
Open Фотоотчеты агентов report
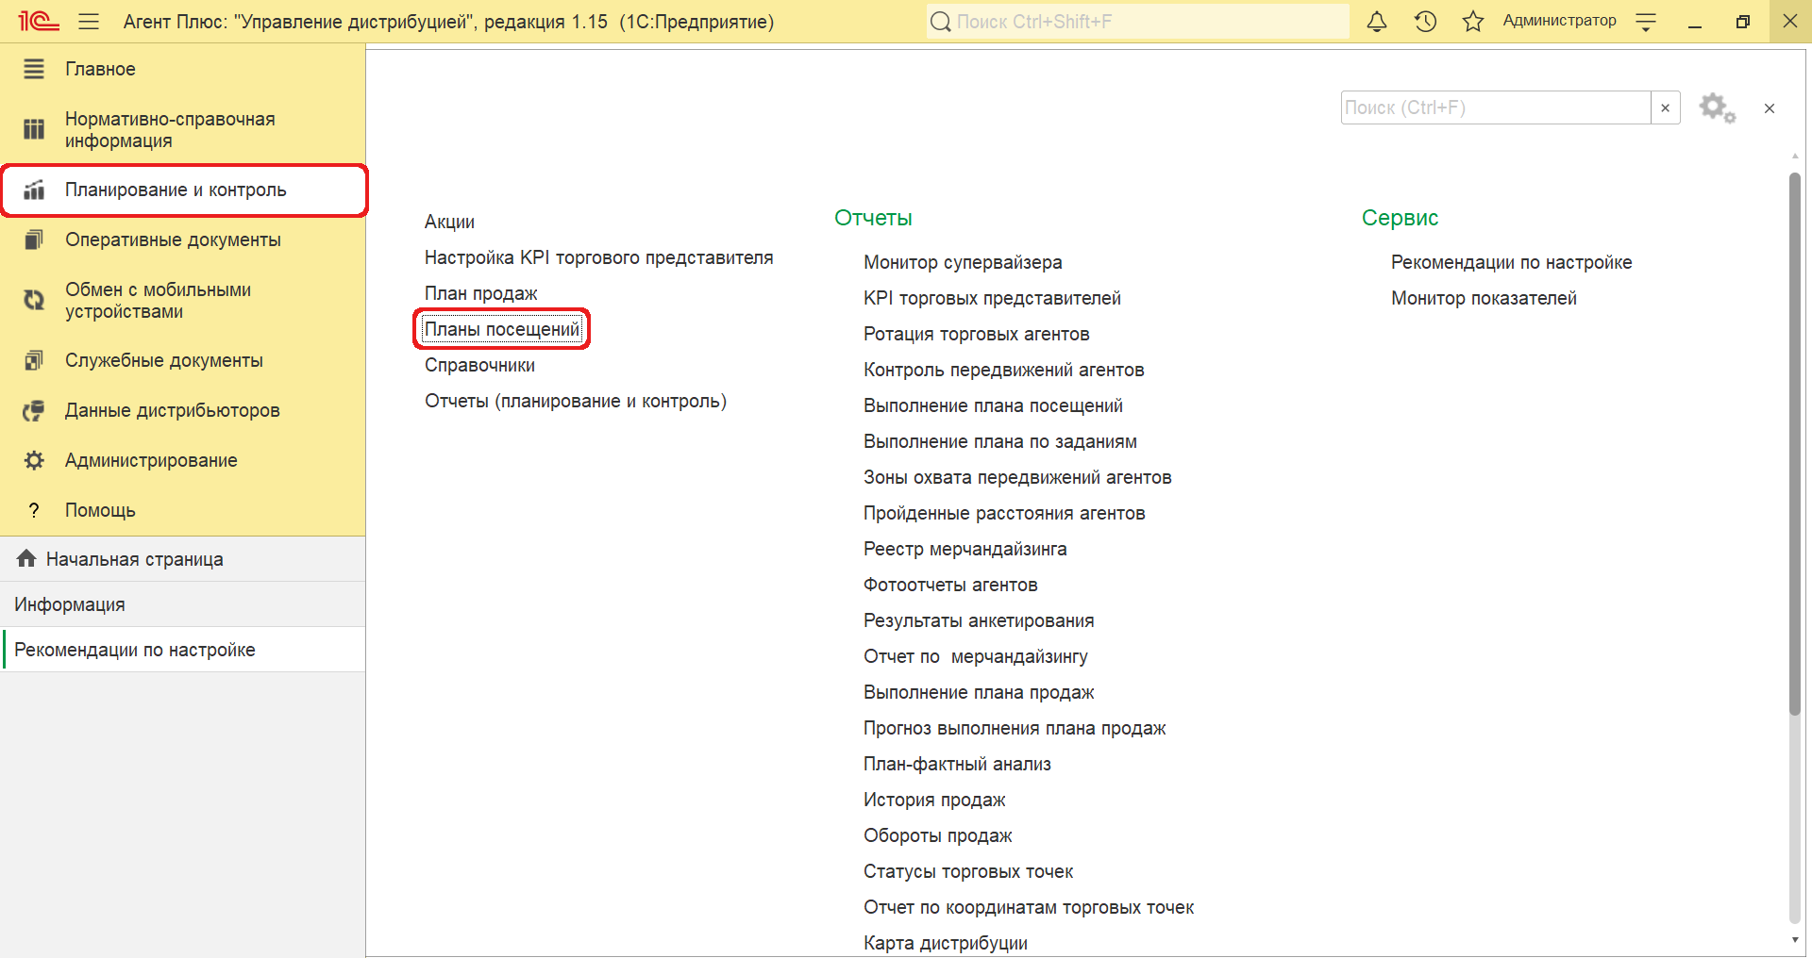click(950, 585)
